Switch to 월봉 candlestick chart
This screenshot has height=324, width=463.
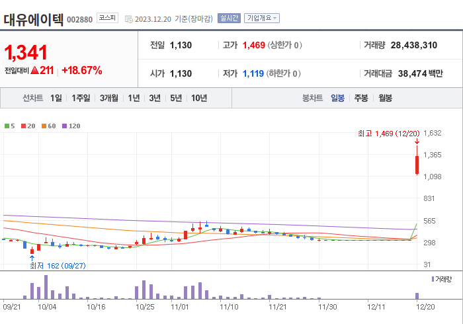[x=386, y=98]
